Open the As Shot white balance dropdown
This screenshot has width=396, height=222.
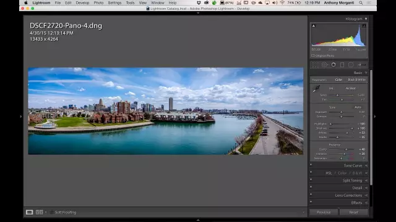[351, 88]
